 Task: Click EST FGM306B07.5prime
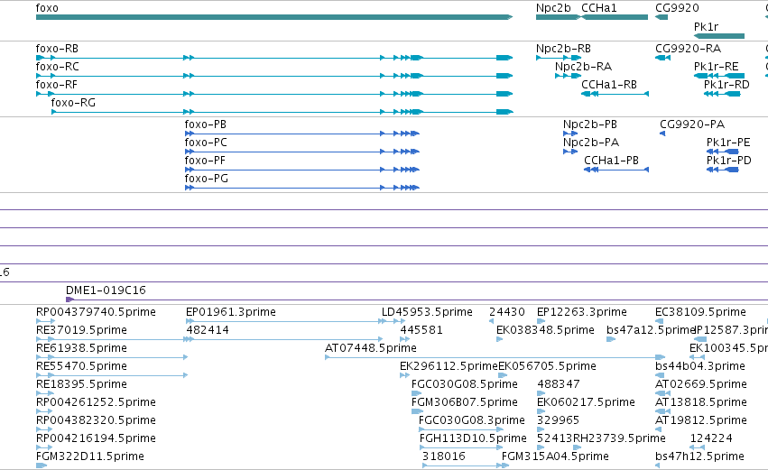click(465, 403)
